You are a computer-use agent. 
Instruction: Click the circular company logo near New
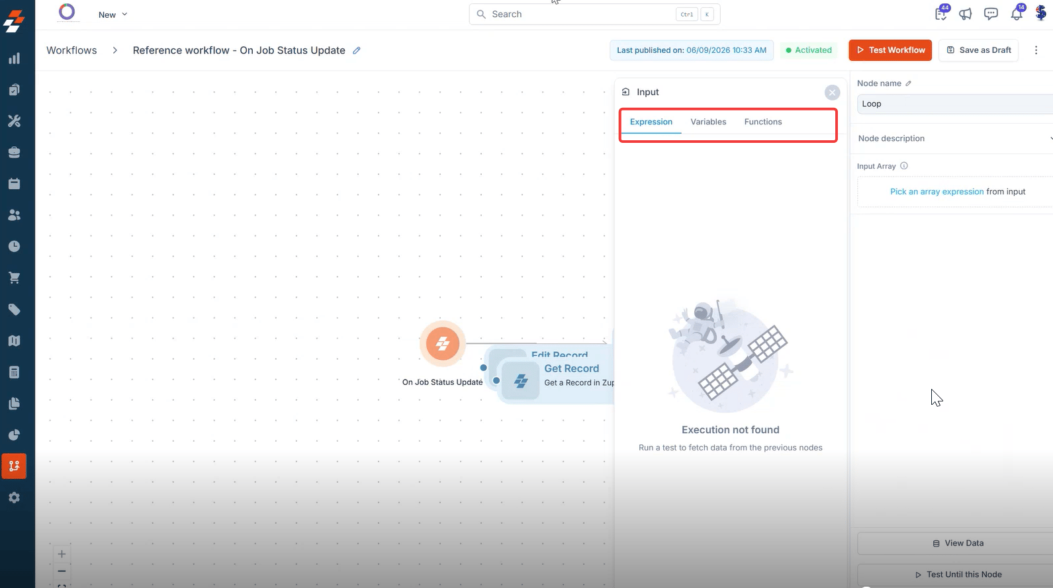pyautogui.click(x=67, y=12)
